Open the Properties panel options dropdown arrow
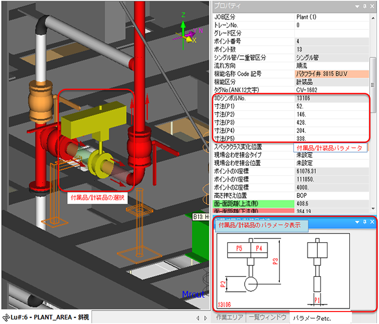 point(356,6)
